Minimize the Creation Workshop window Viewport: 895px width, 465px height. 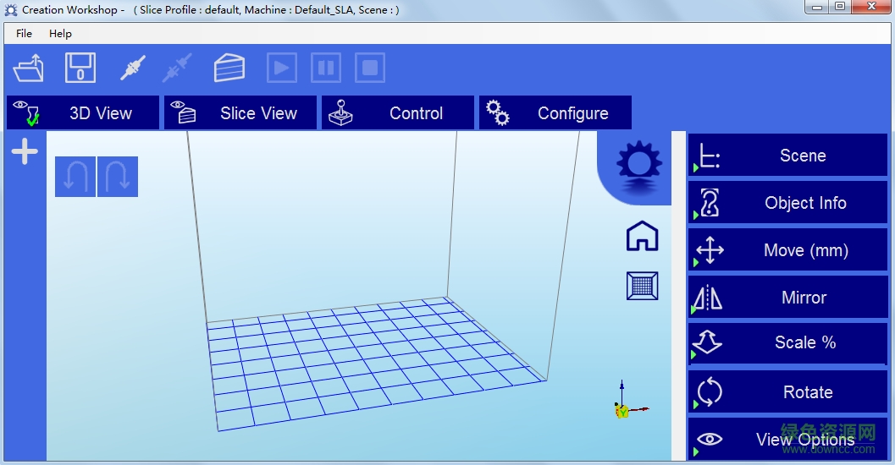point(818,7)
